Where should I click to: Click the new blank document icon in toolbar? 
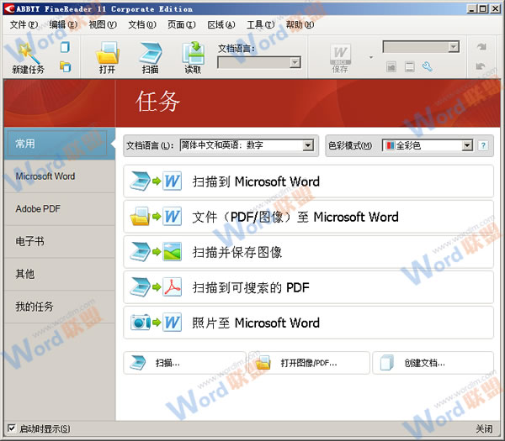tap(65, 47)
